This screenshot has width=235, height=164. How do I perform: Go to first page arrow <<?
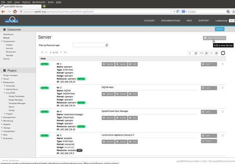42,53
